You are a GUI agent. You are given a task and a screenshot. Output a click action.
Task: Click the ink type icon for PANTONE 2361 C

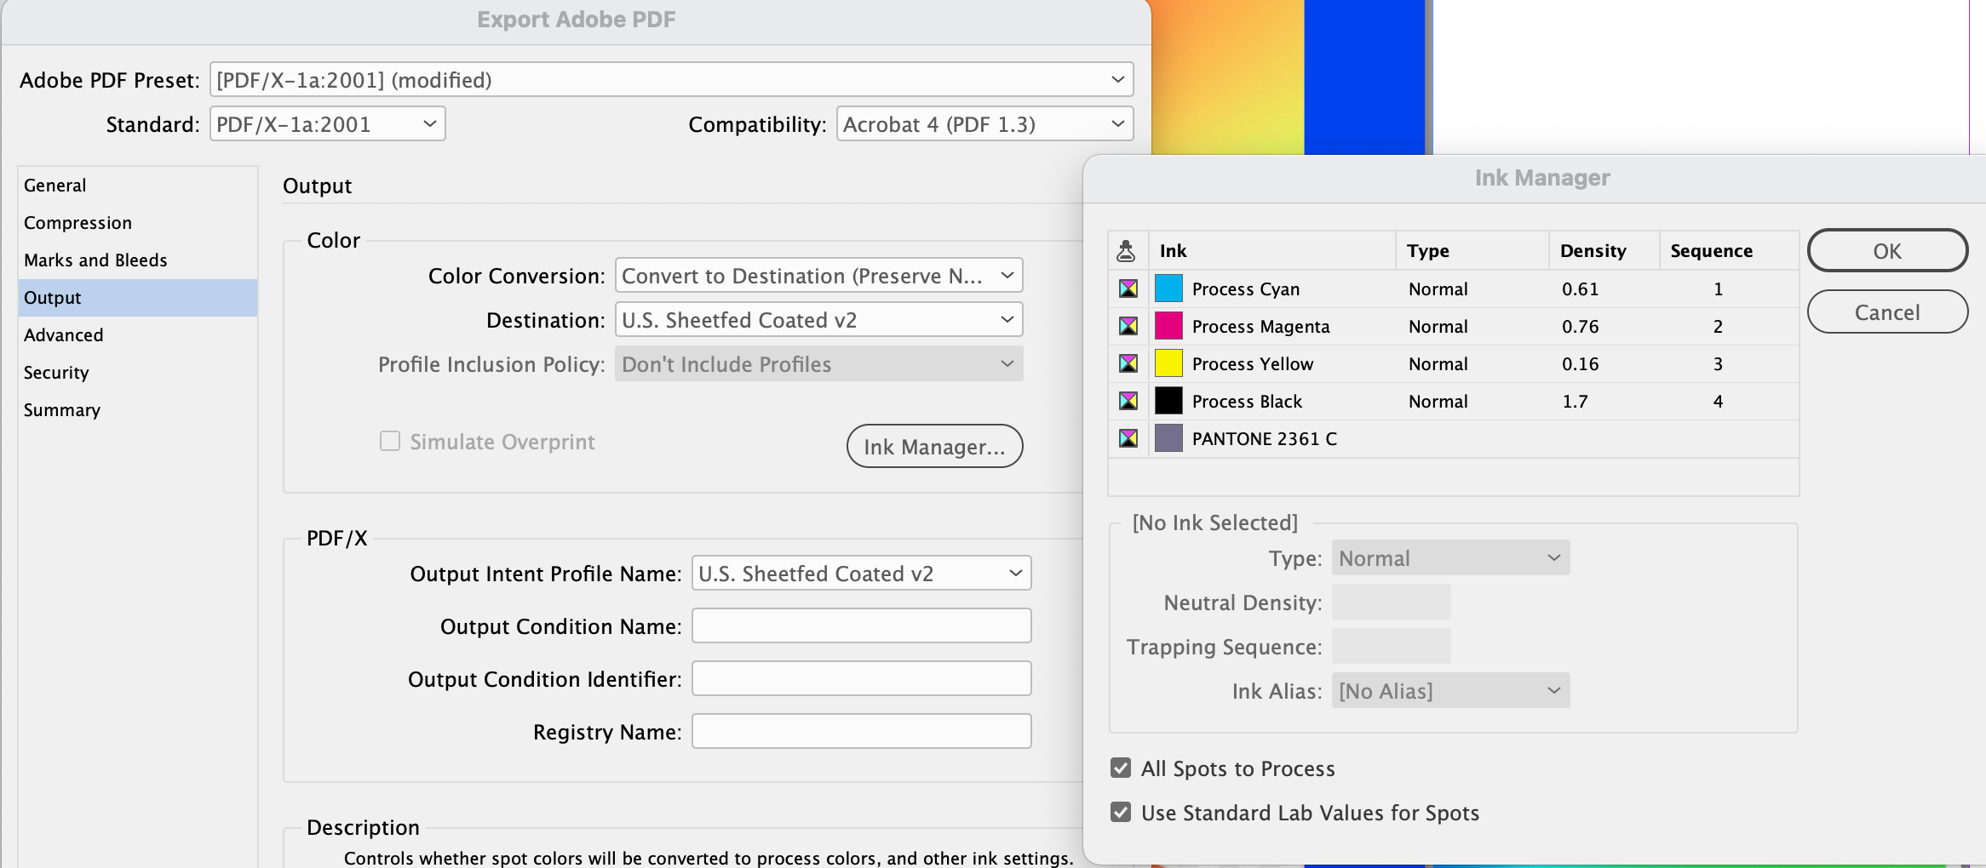1128,438
